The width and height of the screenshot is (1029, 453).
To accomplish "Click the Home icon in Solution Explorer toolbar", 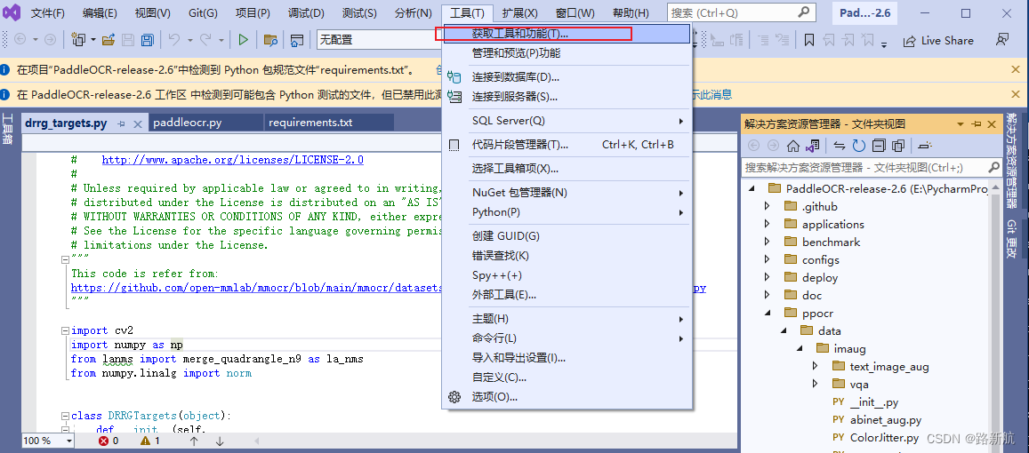I will pyautogui.click(x=793, y=146).
